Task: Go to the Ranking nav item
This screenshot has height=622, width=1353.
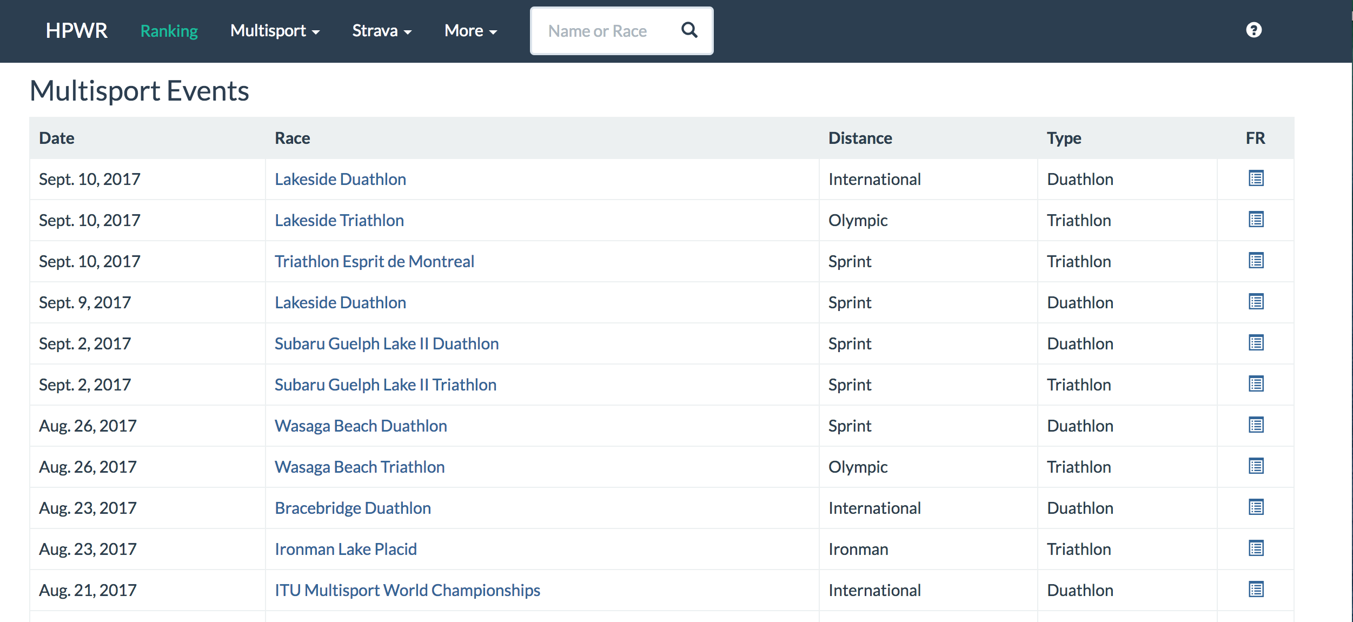Action: (x=169, y=31)
